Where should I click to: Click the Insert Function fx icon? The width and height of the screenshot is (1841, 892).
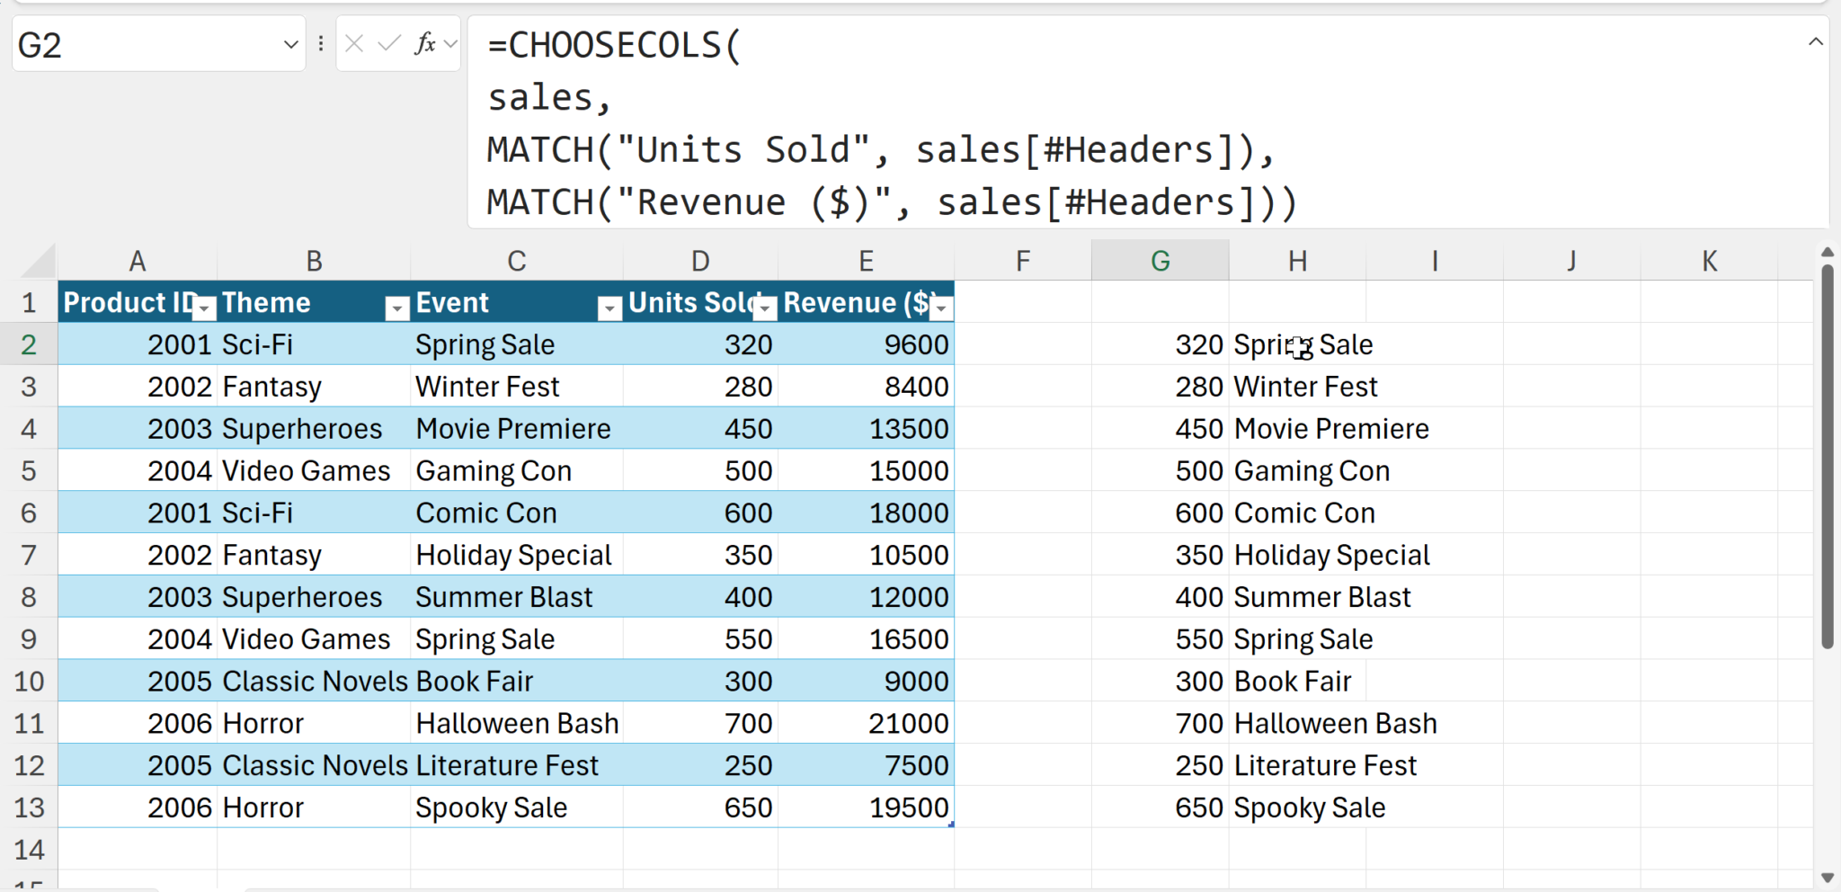coord(423,43)
